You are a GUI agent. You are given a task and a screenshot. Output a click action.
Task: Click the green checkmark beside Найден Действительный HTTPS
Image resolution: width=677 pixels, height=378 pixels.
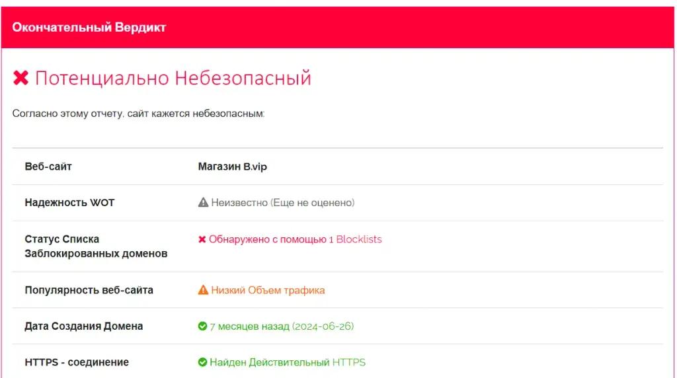tap(202, 362)
